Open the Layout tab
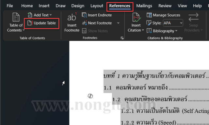209x125 pixels. 97,6
